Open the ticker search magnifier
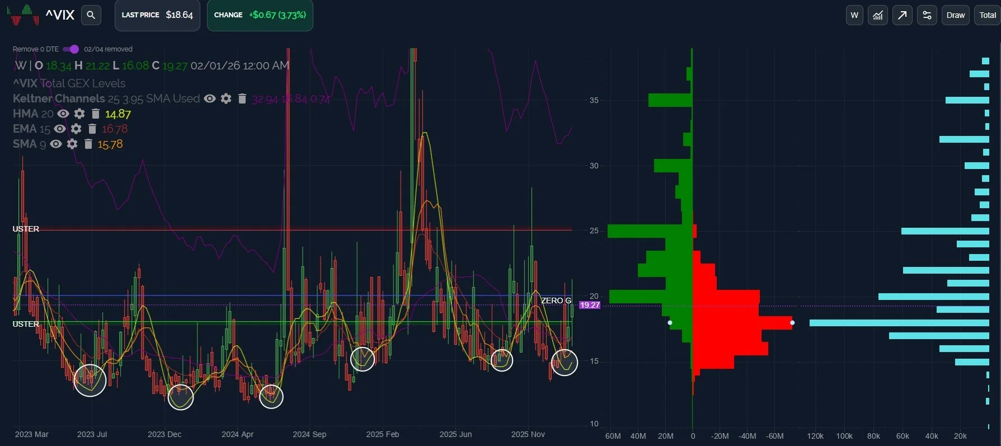Image resolution: width=1001 pixels, height=446 pixels. coord(91,15)
